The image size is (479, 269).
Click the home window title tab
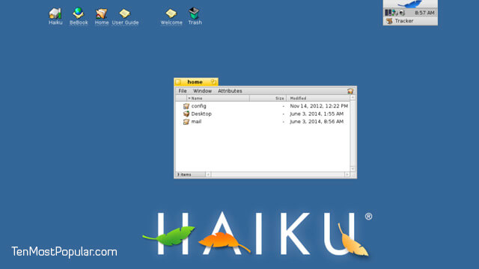(196, 81)
